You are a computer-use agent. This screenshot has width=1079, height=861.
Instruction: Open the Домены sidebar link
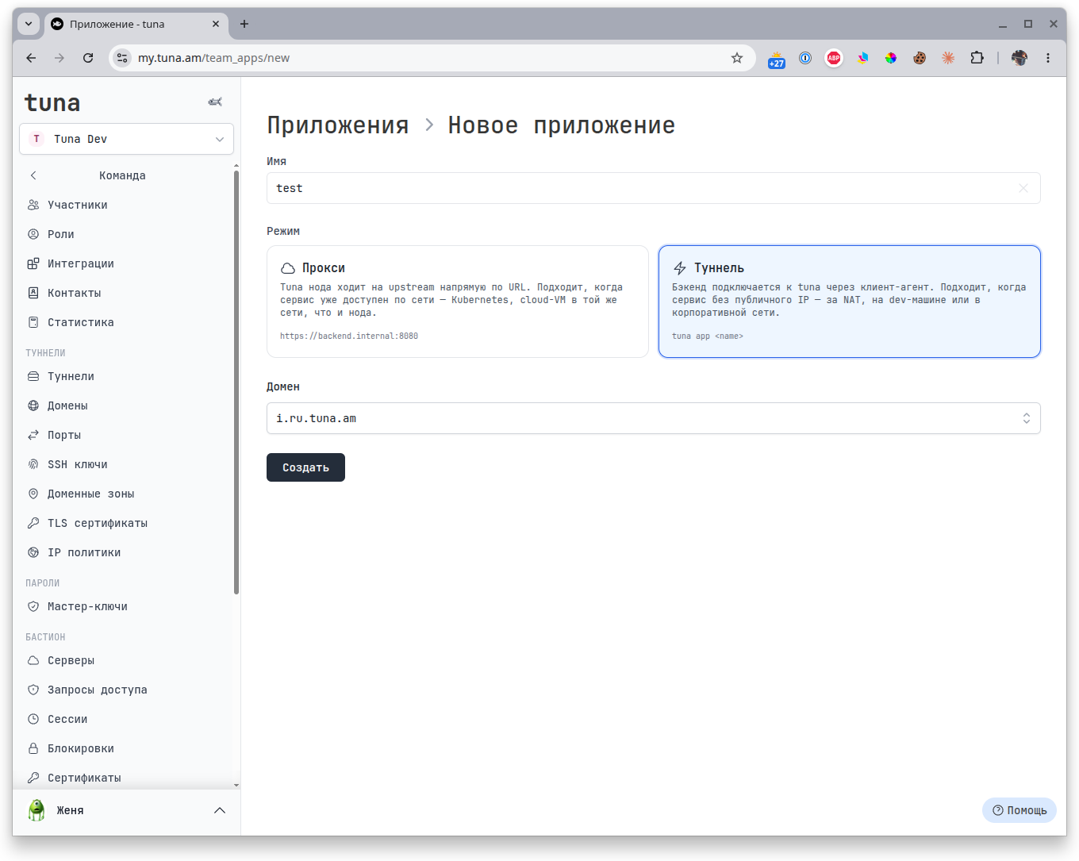pos(67,406)
